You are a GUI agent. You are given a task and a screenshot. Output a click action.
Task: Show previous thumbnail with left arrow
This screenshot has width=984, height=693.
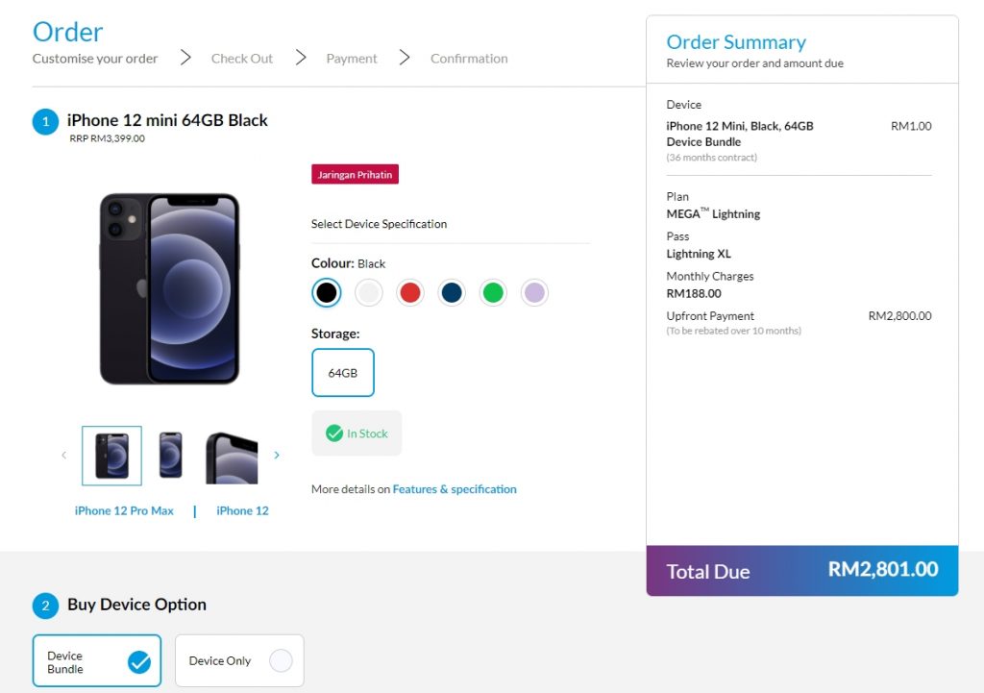[x=64, y=456]
